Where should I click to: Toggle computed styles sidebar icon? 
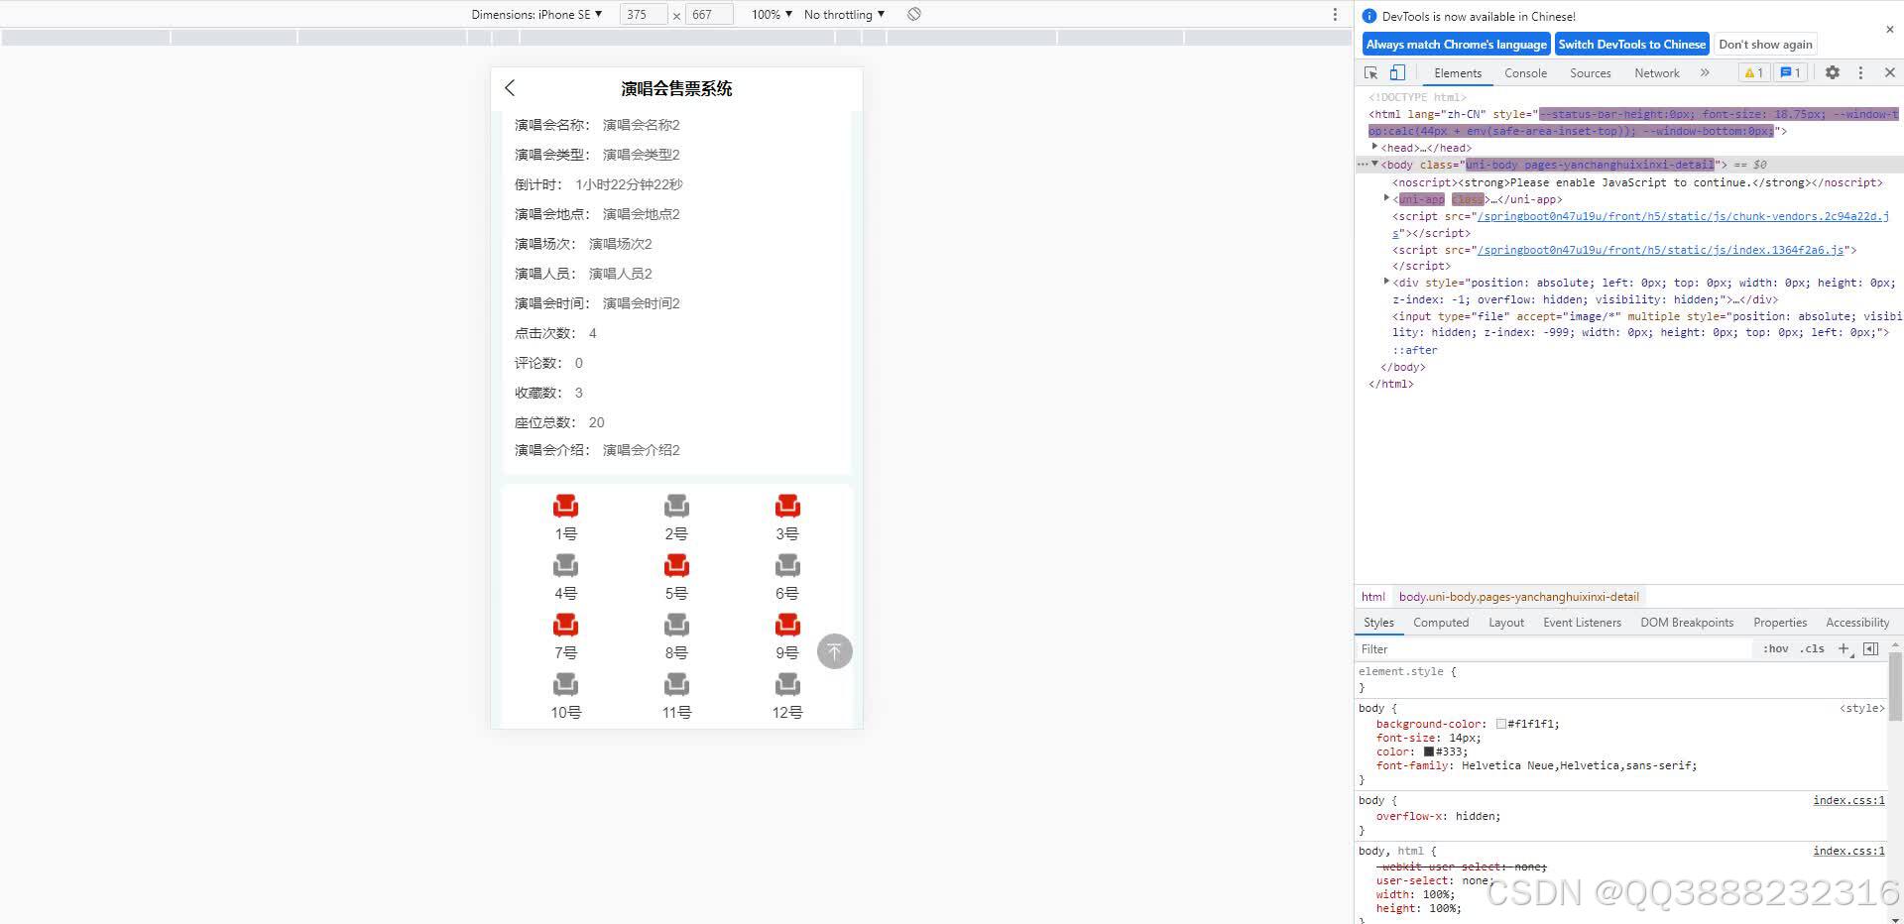(1871, 649)
